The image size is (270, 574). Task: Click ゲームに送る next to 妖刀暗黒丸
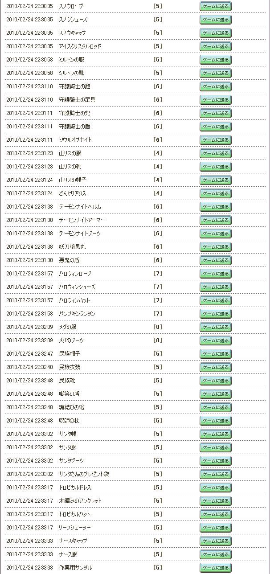(216, 247)
